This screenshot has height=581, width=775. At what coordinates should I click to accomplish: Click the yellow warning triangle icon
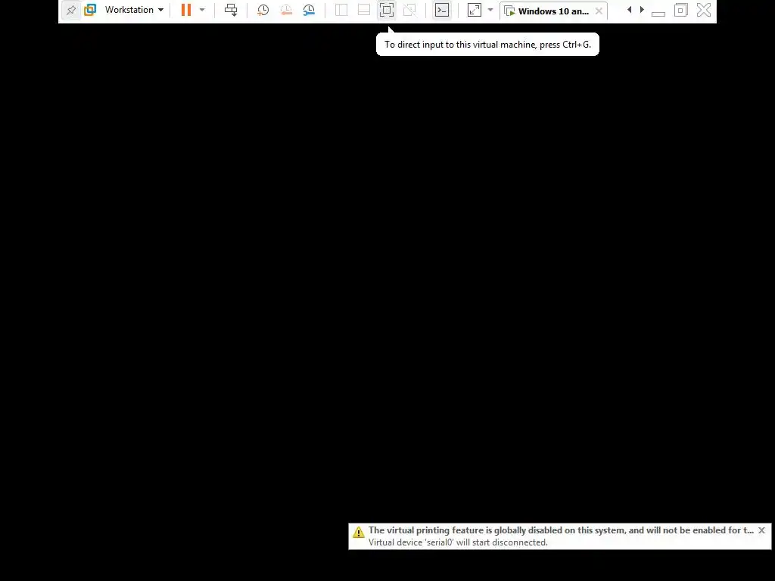pyautogui.click(x=358, y=532)
